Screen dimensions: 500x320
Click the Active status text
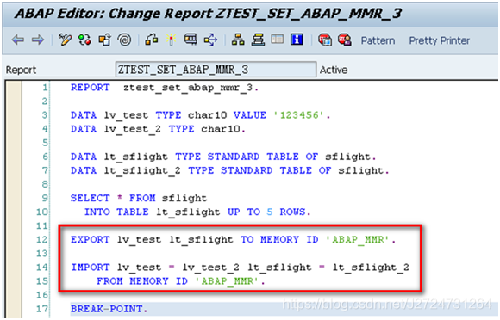pos(334,70)
